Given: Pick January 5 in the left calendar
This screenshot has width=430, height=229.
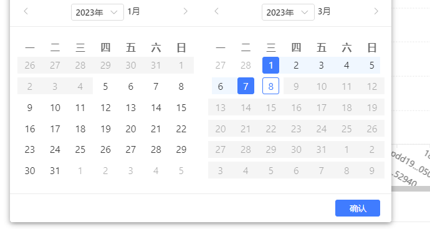Looking at the screenshot, I should click(105, 87).
